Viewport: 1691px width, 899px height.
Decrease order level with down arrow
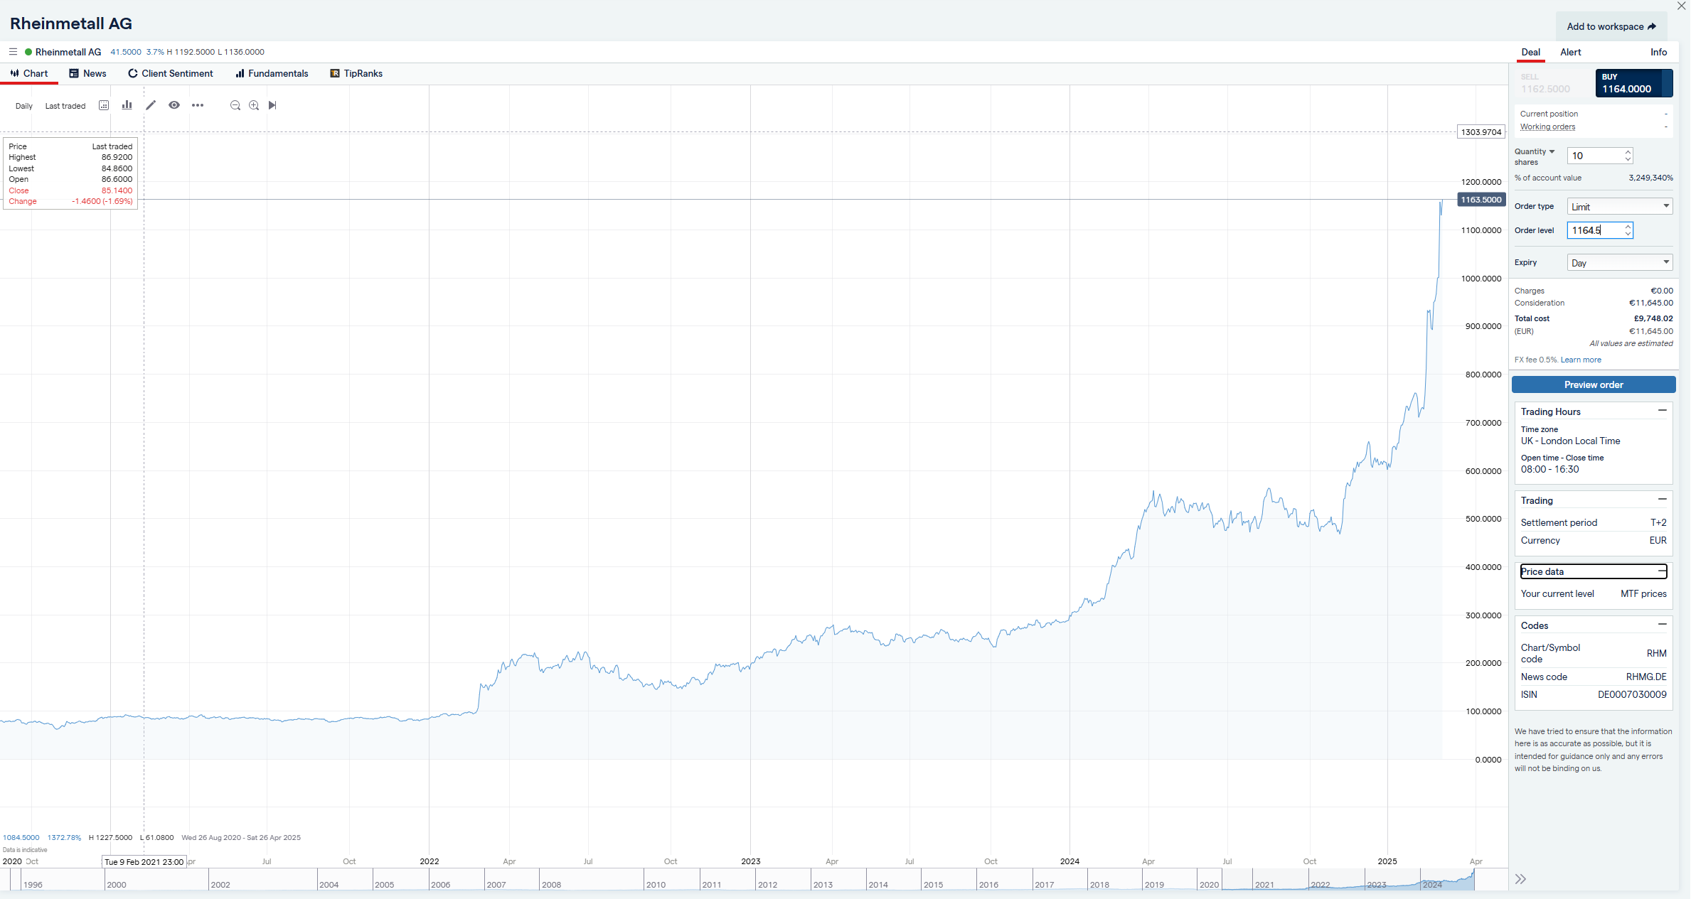(1628, 234)
